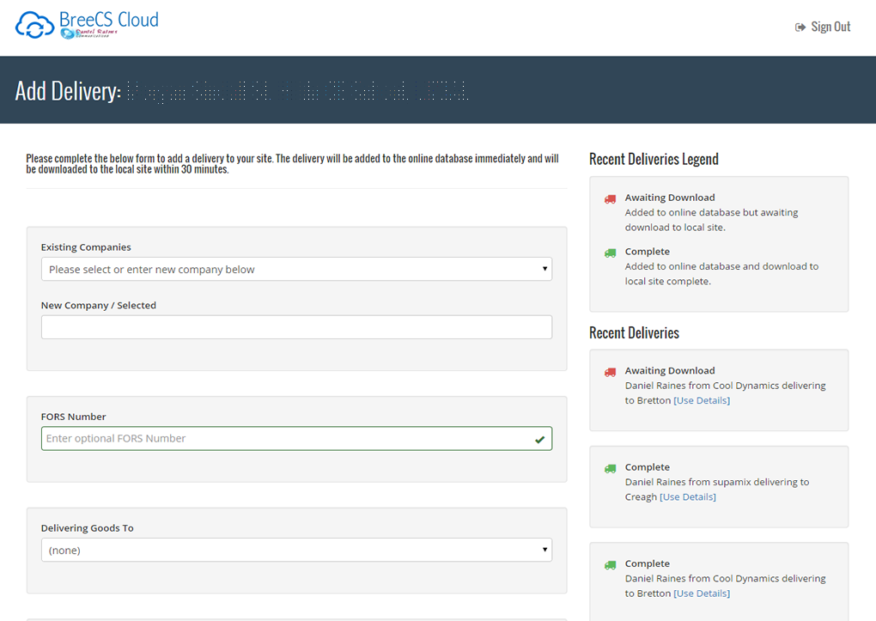This screenshot has height=621, width=876.
Task: Select the Sign Out link text
Action: (x=830, y=27)
